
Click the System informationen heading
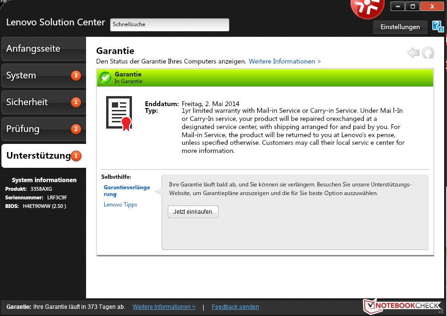click(x=44, y=180)
